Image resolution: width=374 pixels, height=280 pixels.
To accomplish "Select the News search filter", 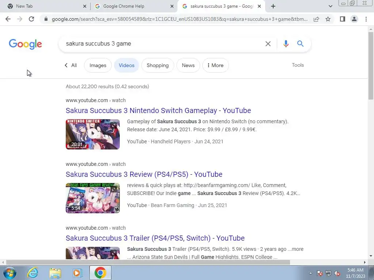I will click(188, 65).
